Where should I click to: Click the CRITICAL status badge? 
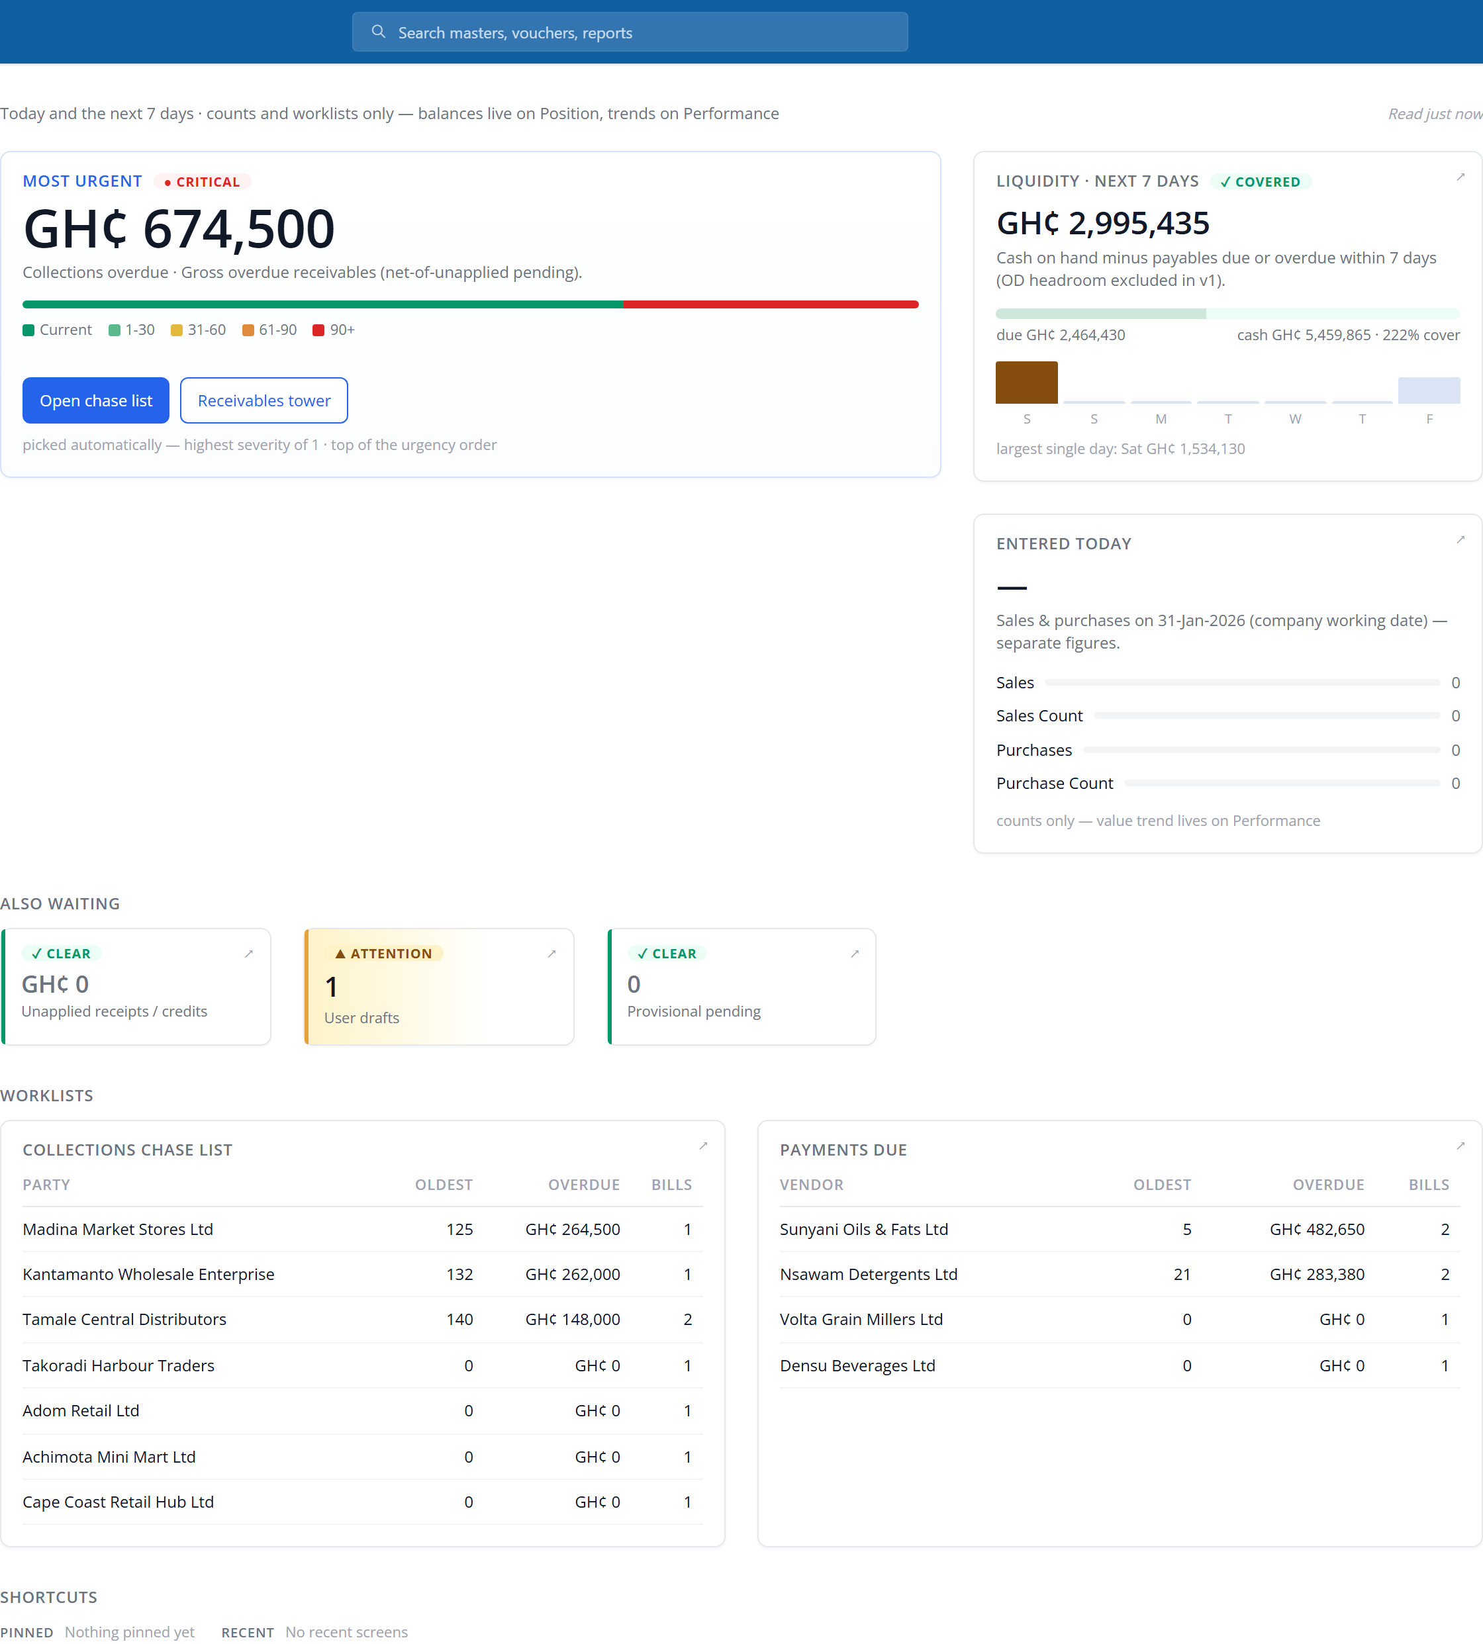click(x=202, y=181)
